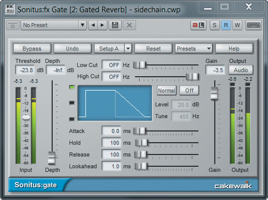The width and height of the screenshot is (268, 200).
Task: Toggle automation Read R button
Action: pos(226,25)
